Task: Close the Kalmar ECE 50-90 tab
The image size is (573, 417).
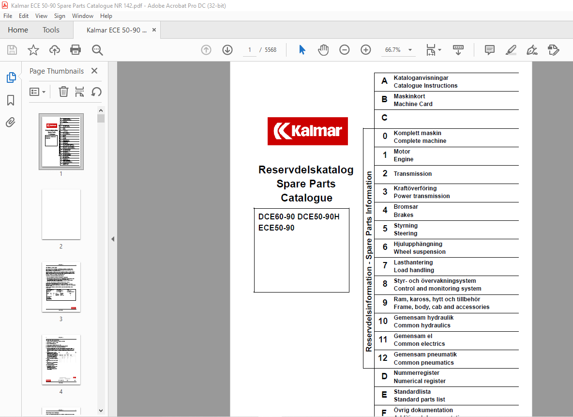Action: pyautogui.click(x=154, y=30)
